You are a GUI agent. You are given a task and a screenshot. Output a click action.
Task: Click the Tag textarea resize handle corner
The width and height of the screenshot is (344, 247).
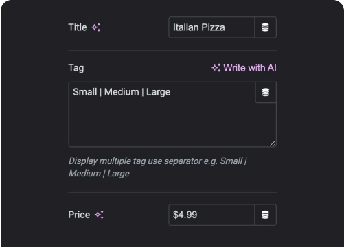273,143
